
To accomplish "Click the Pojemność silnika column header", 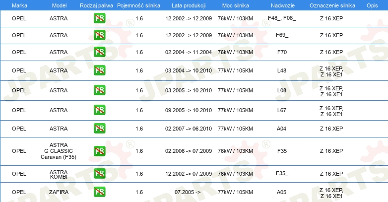I will click(138, 5).
